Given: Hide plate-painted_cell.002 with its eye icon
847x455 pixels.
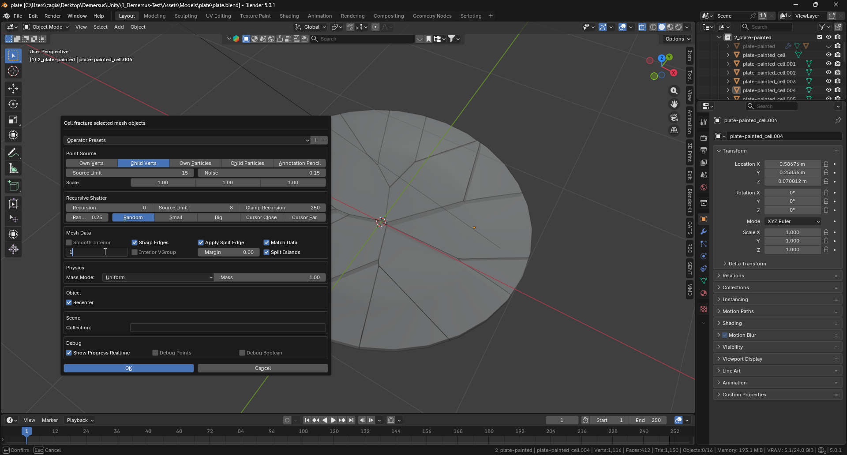Looking at the screenshot, I should point(828,73).
